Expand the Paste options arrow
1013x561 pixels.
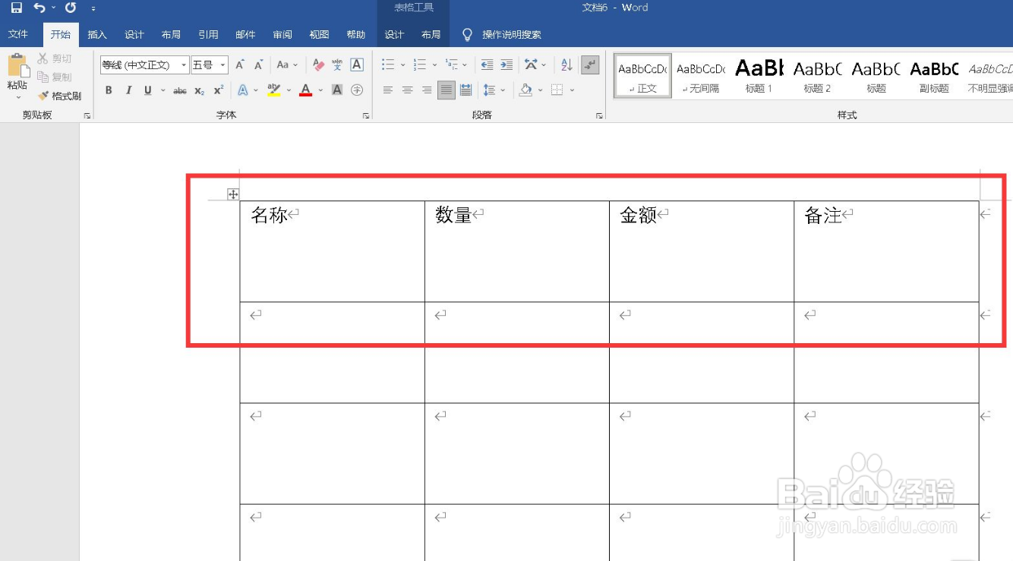click(x=17, y=97)
